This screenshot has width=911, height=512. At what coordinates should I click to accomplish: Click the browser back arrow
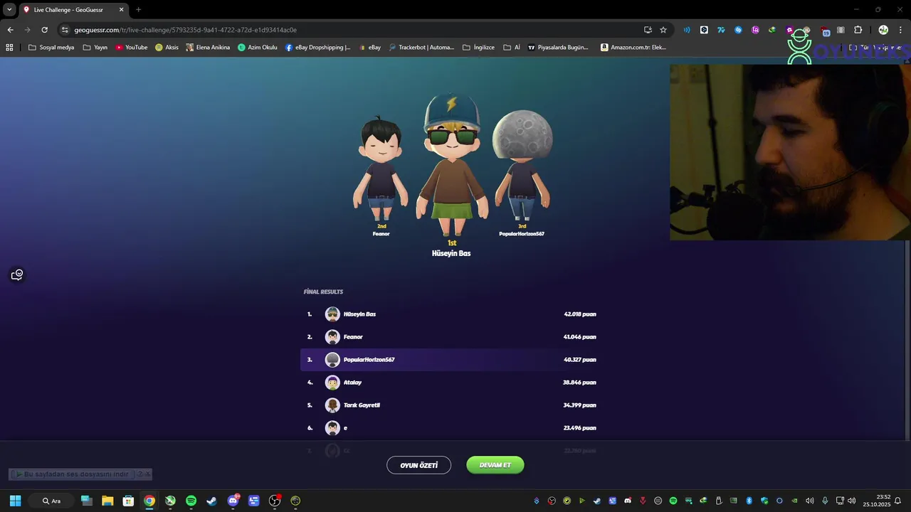(x=10, y=30)
